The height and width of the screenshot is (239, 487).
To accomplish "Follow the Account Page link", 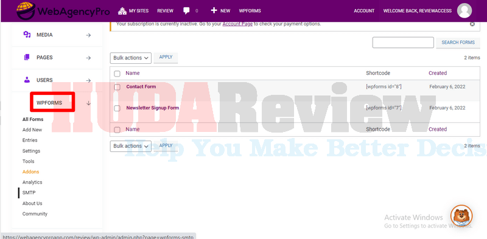I will coord(237,24).
